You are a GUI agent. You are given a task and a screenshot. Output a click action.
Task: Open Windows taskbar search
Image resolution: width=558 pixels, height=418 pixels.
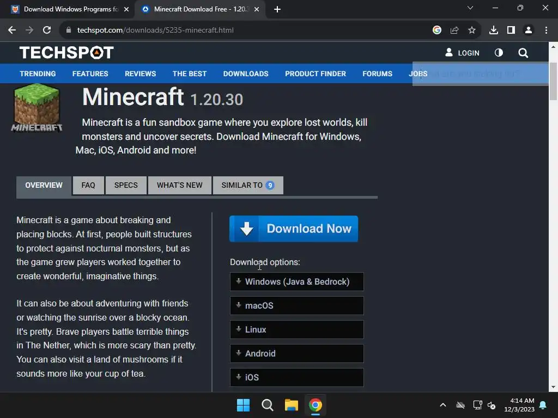pos(267,405)
